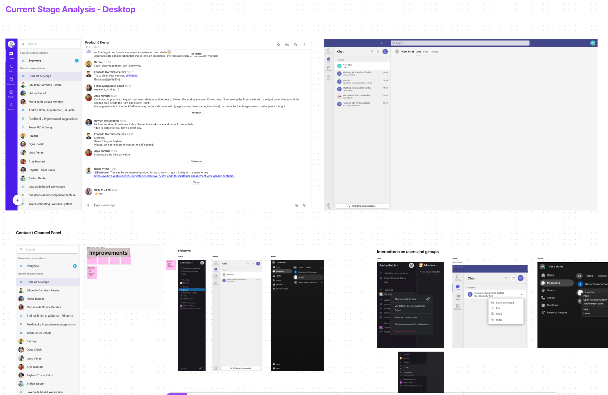Open Activity bell in the purple sidebar
This screenshot has width=608, height=395.
click(11, 106)
